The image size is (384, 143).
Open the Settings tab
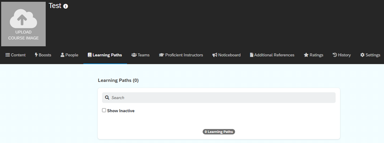[370, 55]
